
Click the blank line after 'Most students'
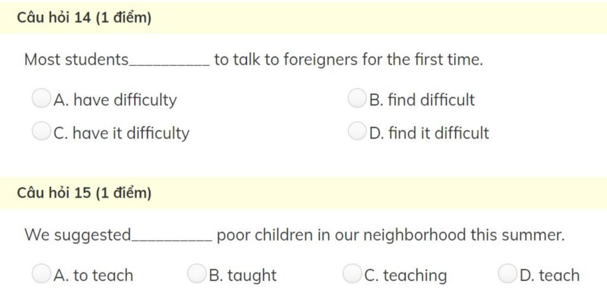click(x=170, y=65)
